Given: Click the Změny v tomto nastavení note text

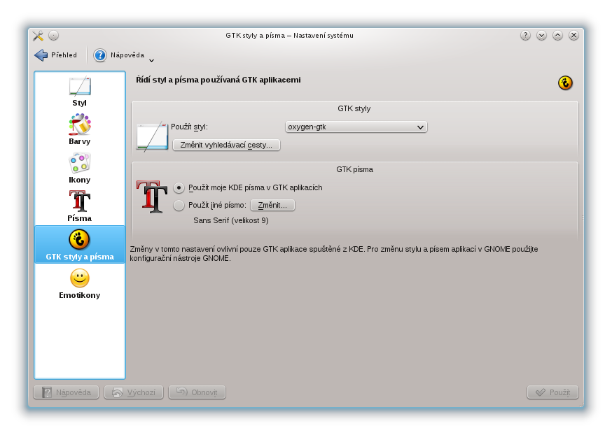Looking at the screenshot, I should [x=334, y=254].
